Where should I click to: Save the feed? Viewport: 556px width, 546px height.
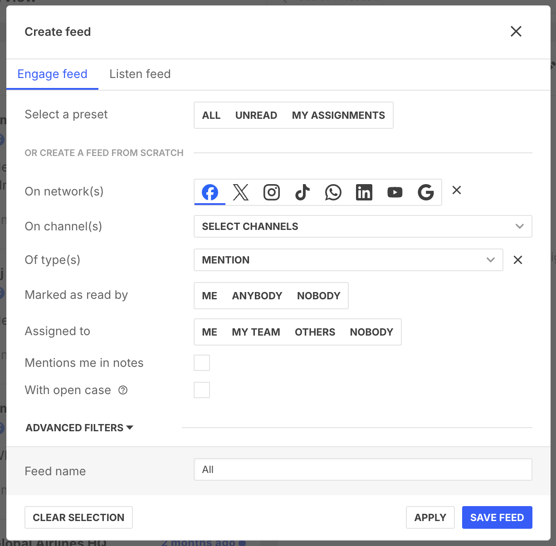(x=497, y=517)
